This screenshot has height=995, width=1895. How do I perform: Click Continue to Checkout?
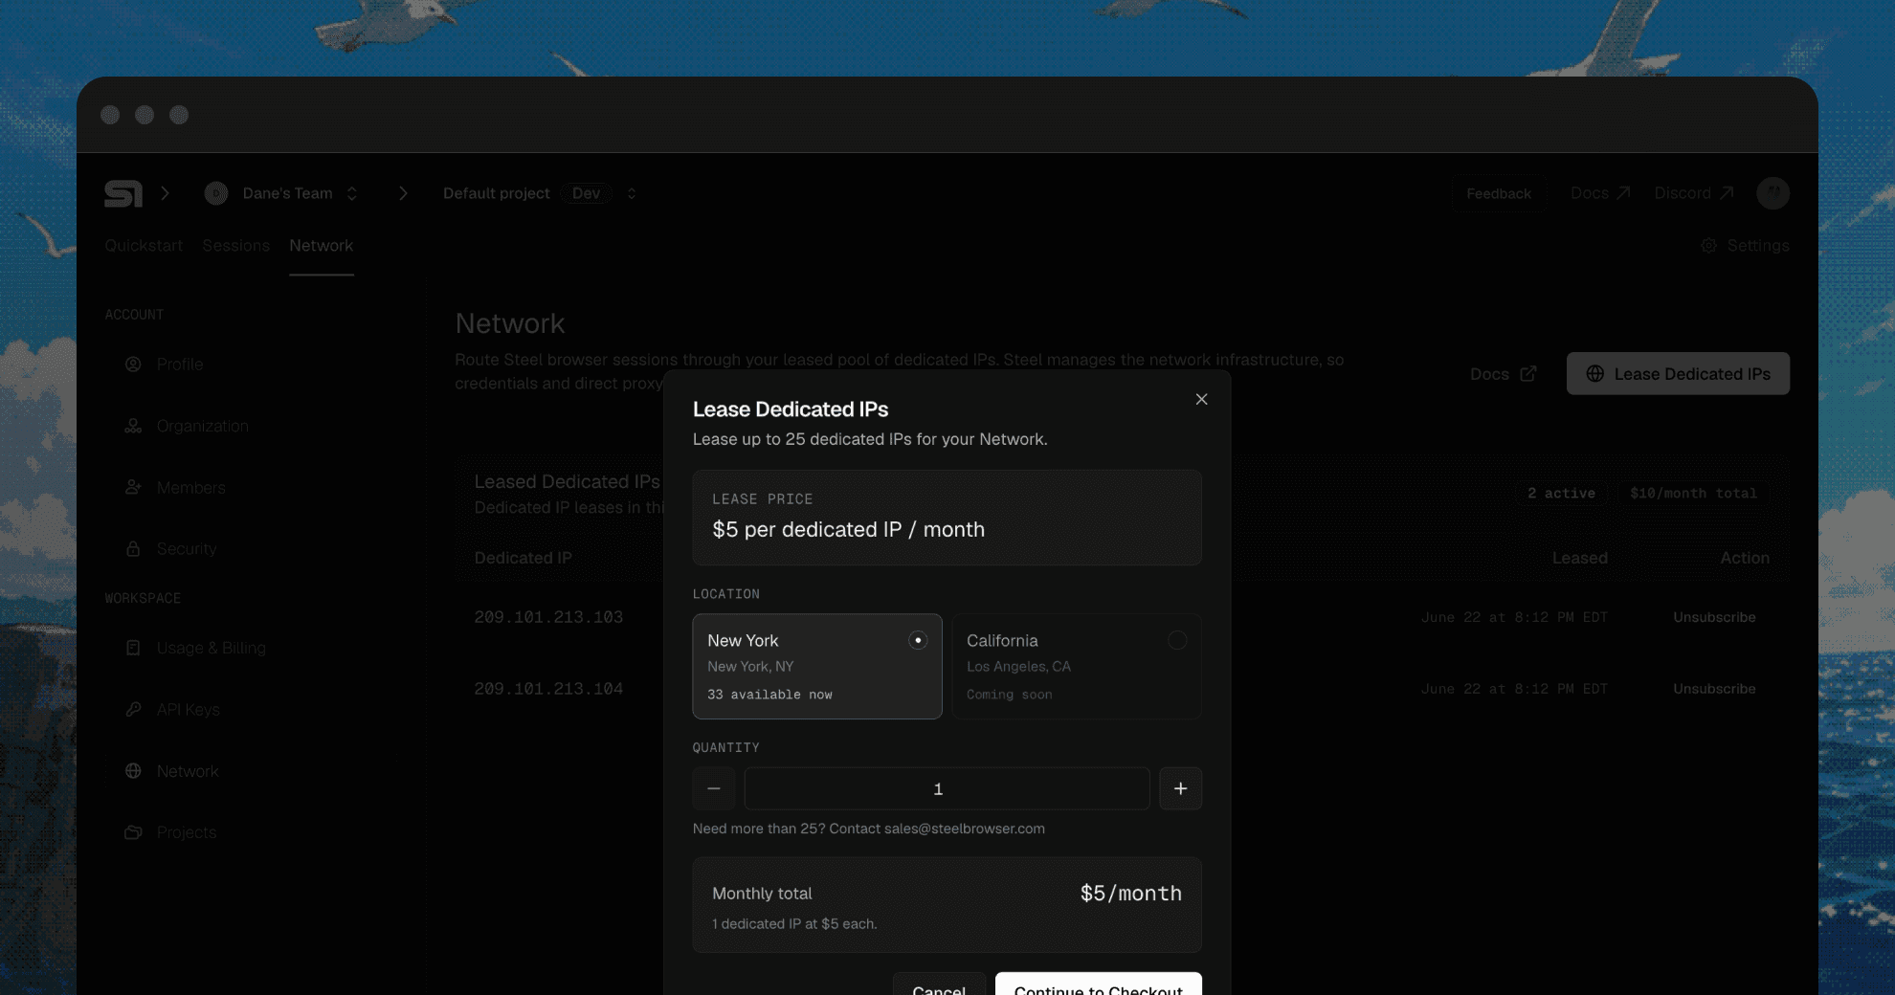1099,985
